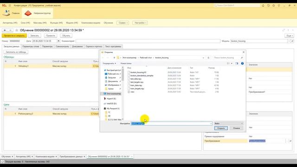Show help in the file dialog
The width and height of the screenshot is (297, 167).
pos(242,64)
